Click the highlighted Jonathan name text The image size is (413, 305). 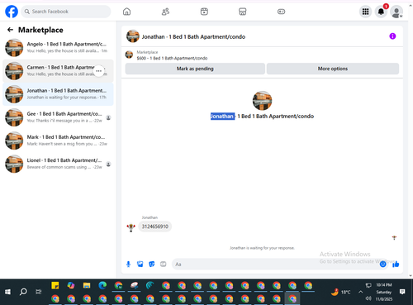[222, 117]
